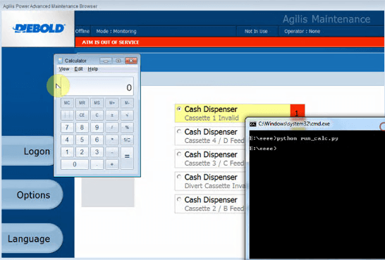The height and width of the screenshot is (260, 385).
Task: Click the minus key in Calculator
Action: click(112, 152)
